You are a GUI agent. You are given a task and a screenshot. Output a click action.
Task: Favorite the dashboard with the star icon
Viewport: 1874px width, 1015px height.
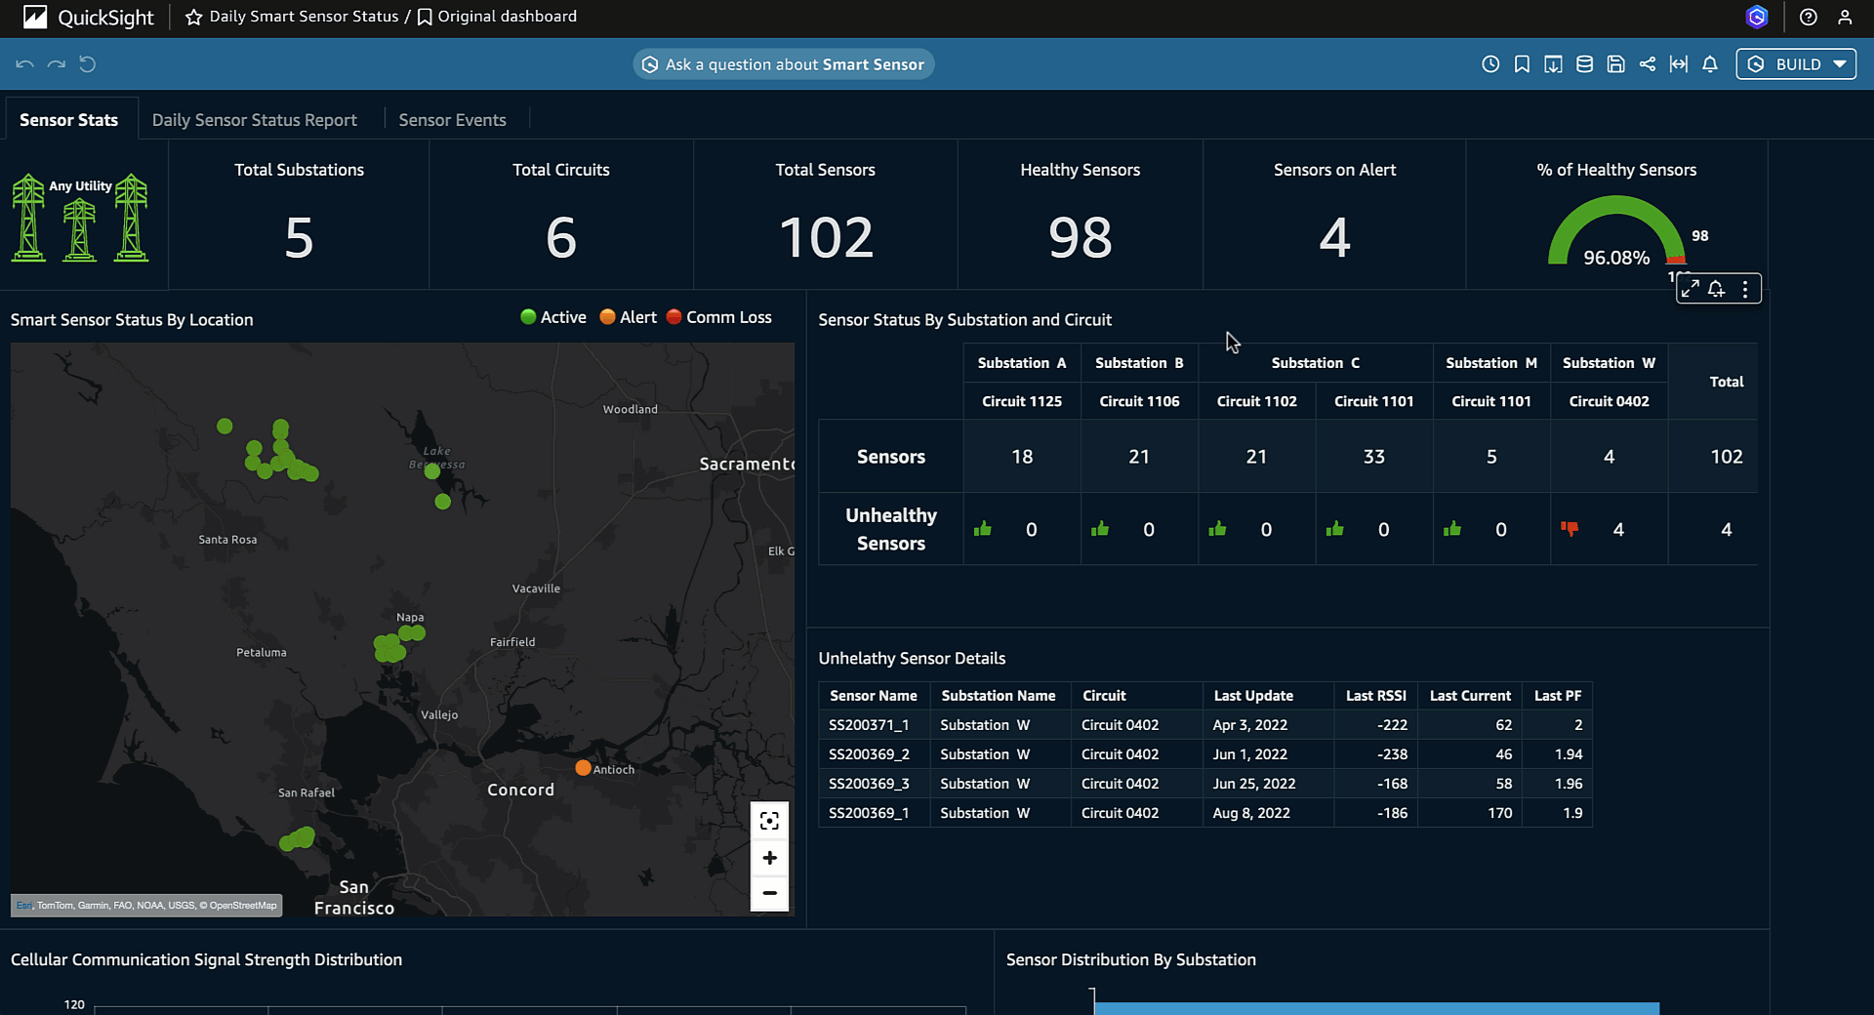[x=193, y=17]
